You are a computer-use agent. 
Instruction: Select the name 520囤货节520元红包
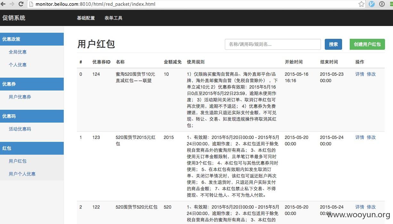[x=136, y=207]
